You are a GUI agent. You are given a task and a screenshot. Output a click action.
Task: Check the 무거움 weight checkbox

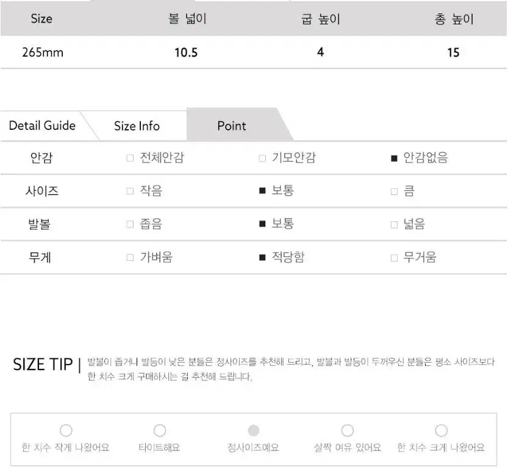[x=394, y=257]
